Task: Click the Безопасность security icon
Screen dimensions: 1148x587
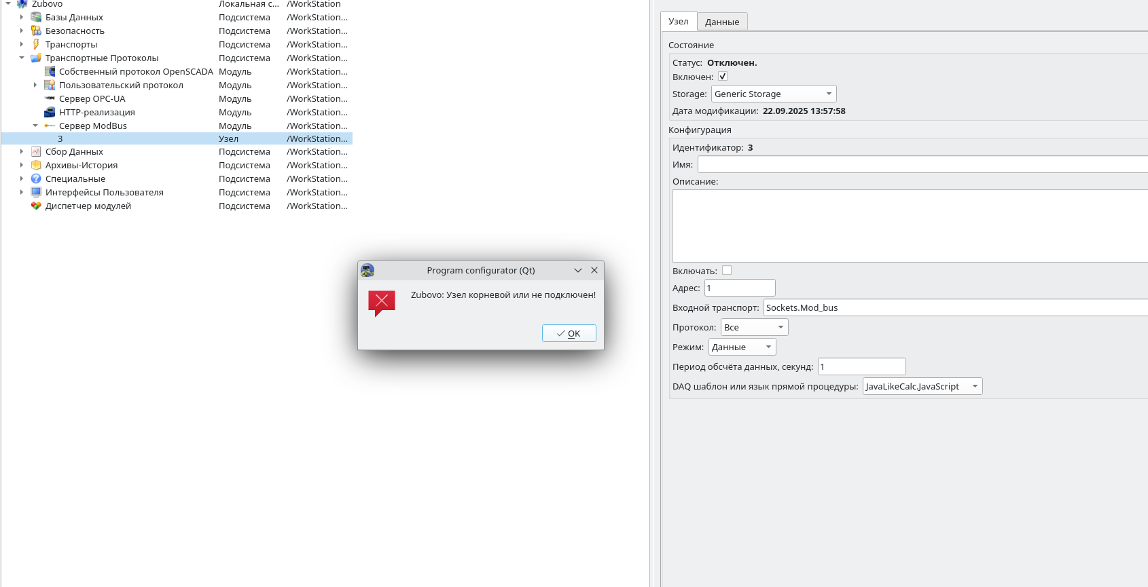Action: 36,31
